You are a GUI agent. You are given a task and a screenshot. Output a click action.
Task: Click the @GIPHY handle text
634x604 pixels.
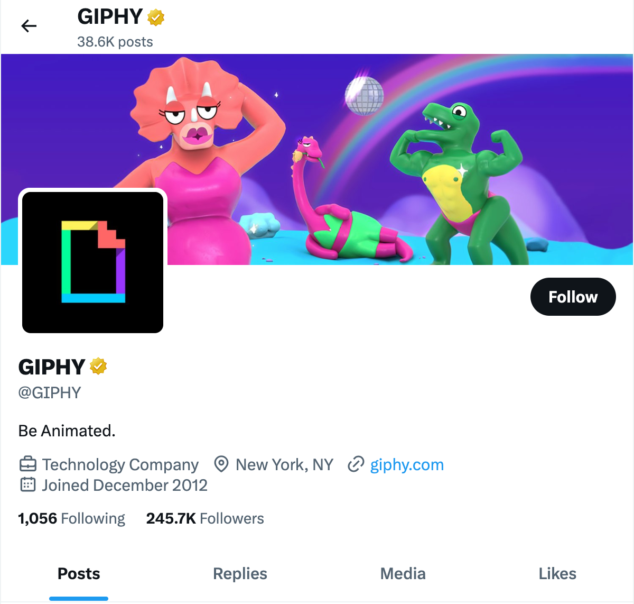tap(50, 392)
